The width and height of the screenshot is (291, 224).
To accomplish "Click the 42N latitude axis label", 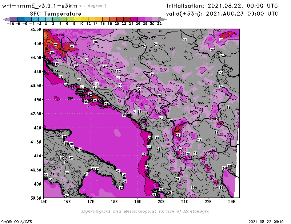I will click(x=37, y=128).
